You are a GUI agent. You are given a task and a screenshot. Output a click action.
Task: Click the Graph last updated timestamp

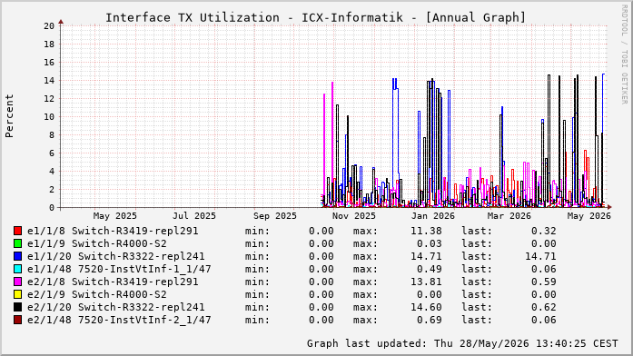coord(462,343)
